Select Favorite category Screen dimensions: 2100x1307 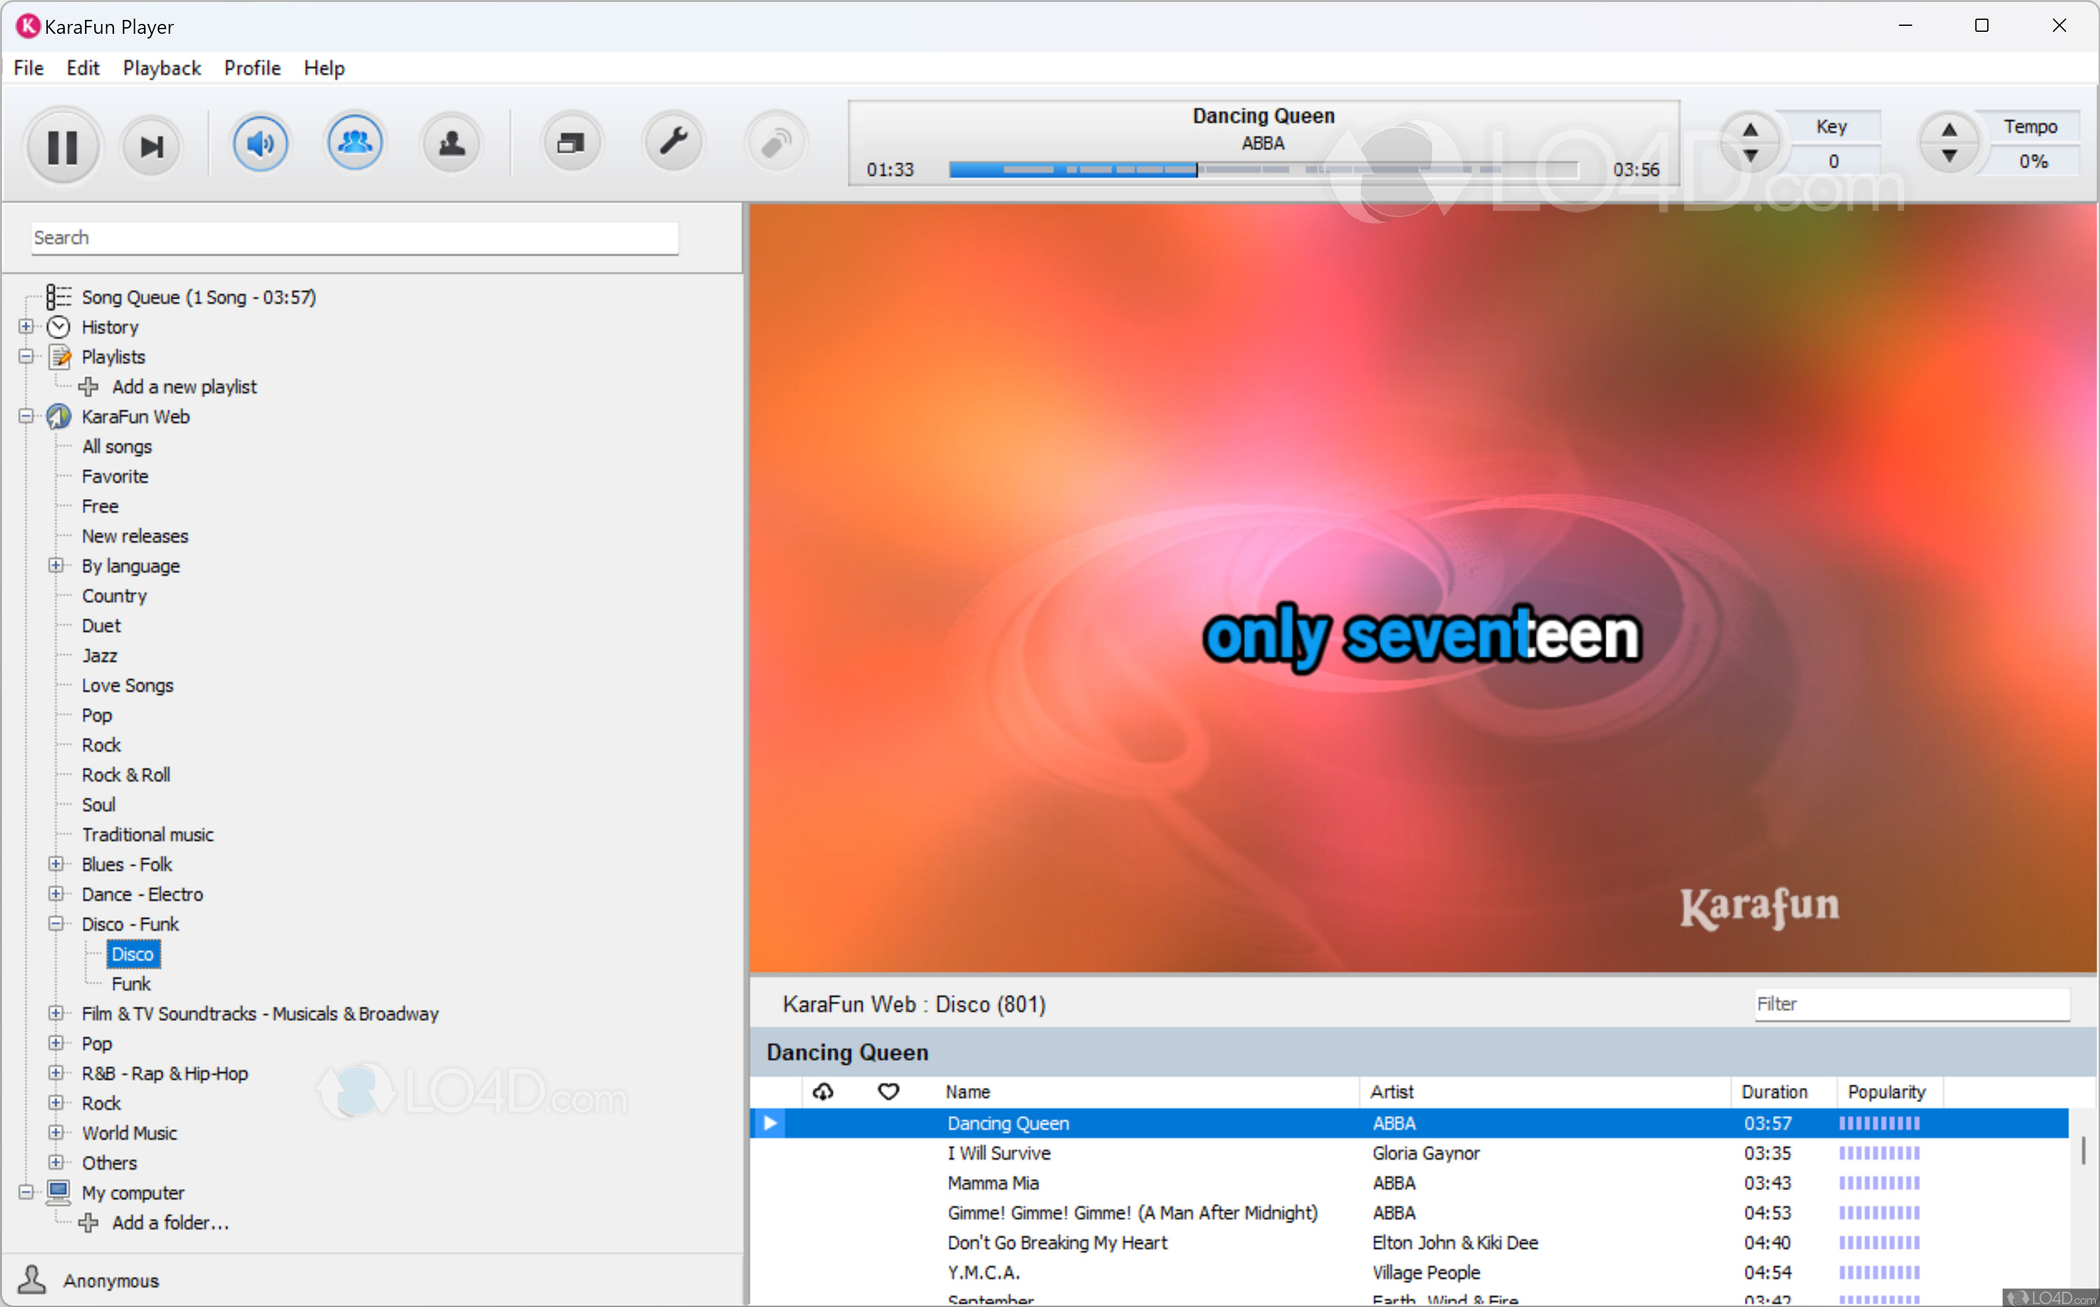tap(115, 476)
